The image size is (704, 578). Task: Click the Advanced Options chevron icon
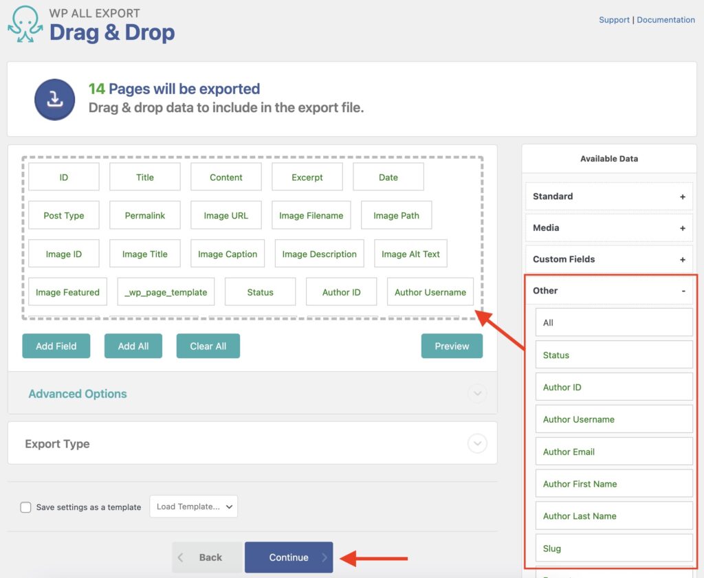tap(477, 393)
